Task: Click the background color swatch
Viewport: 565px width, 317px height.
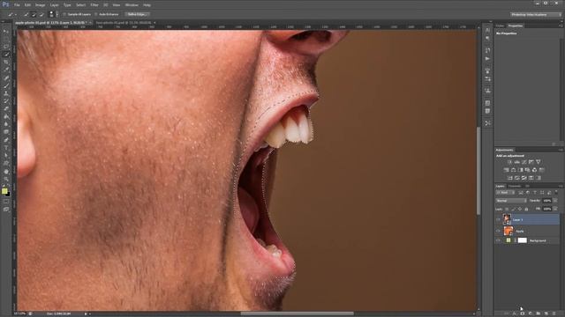Action: pyautogui.click(x=8, y=195)
